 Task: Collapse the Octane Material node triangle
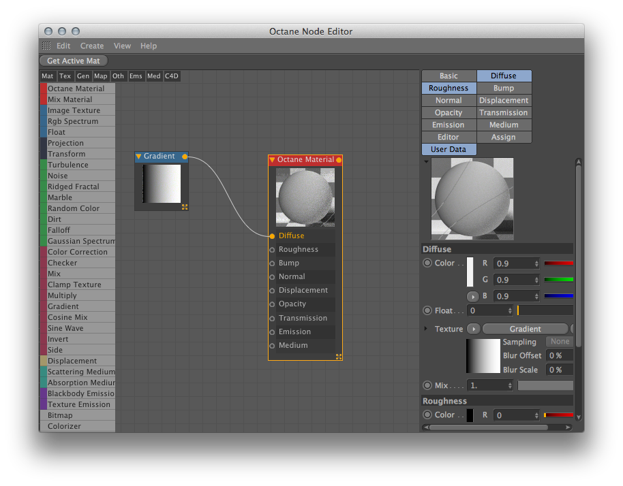tap(272, 160)
